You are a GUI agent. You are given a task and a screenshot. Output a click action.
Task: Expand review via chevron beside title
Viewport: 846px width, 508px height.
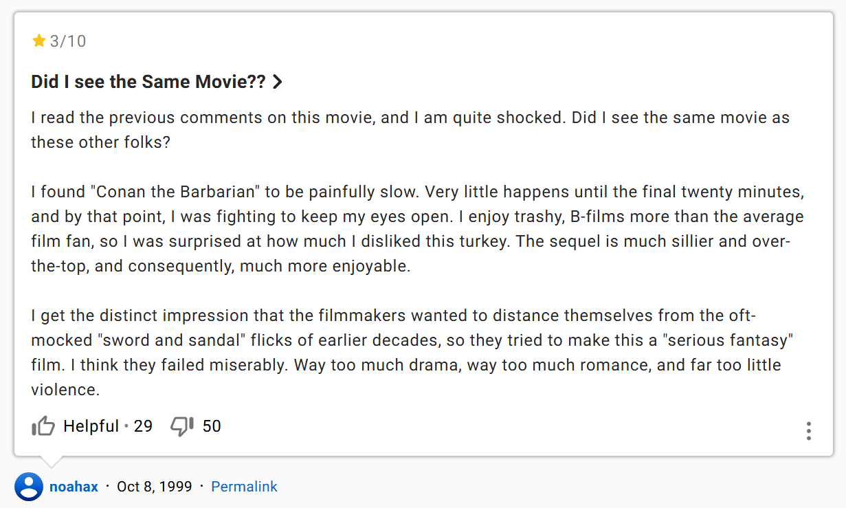coord(278,82)
